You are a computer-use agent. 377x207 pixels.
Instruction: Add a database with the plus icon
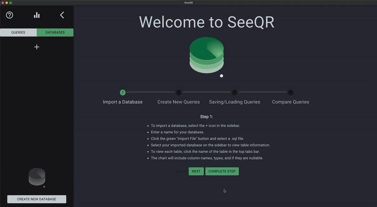coord(37,47)
